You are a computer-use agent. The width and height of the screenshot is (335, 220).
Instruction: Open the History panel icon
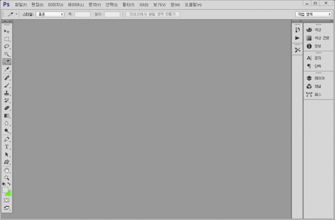(x=297, y=30)
